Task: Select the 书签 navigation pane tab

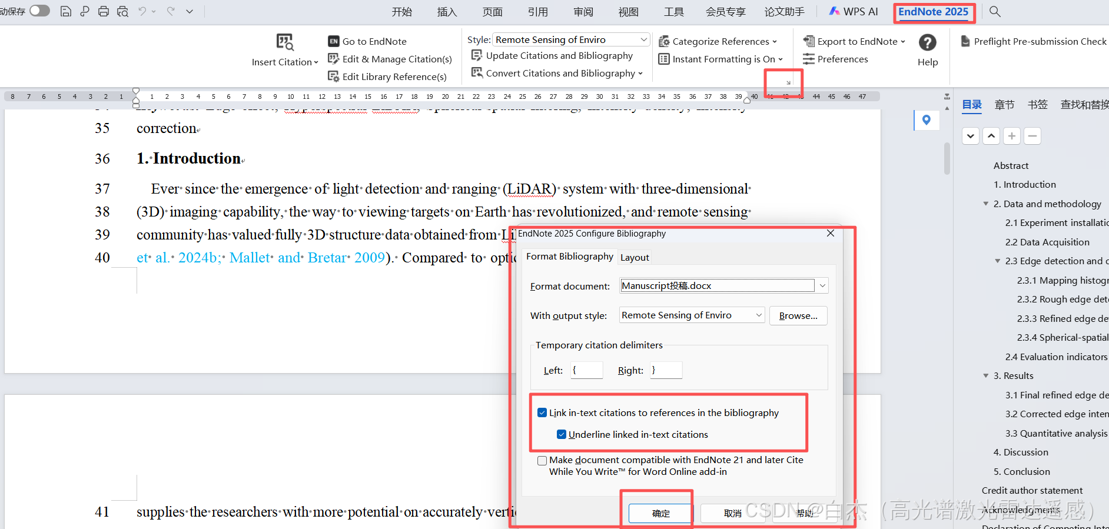Action: point(1037,105)
